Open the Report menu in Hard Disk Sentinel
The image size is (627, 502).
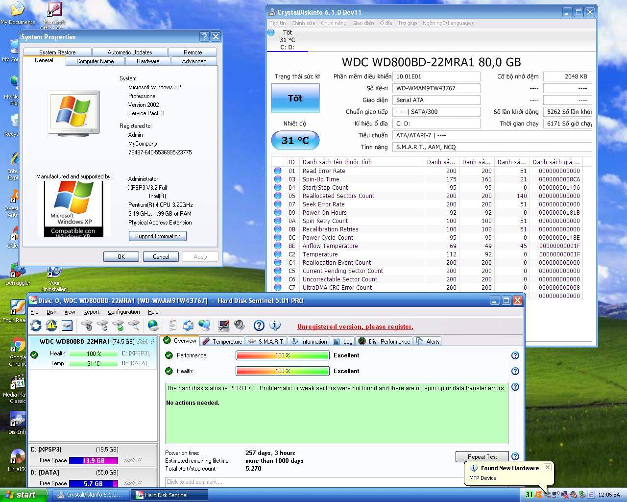coord(91,312)
